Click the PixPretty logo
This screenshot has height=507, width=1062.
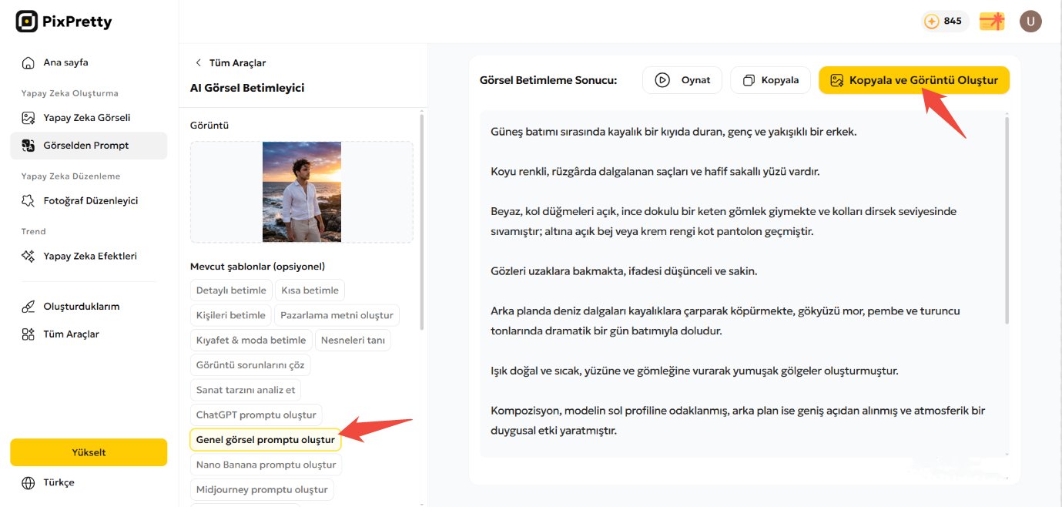(x=63, y=21)
